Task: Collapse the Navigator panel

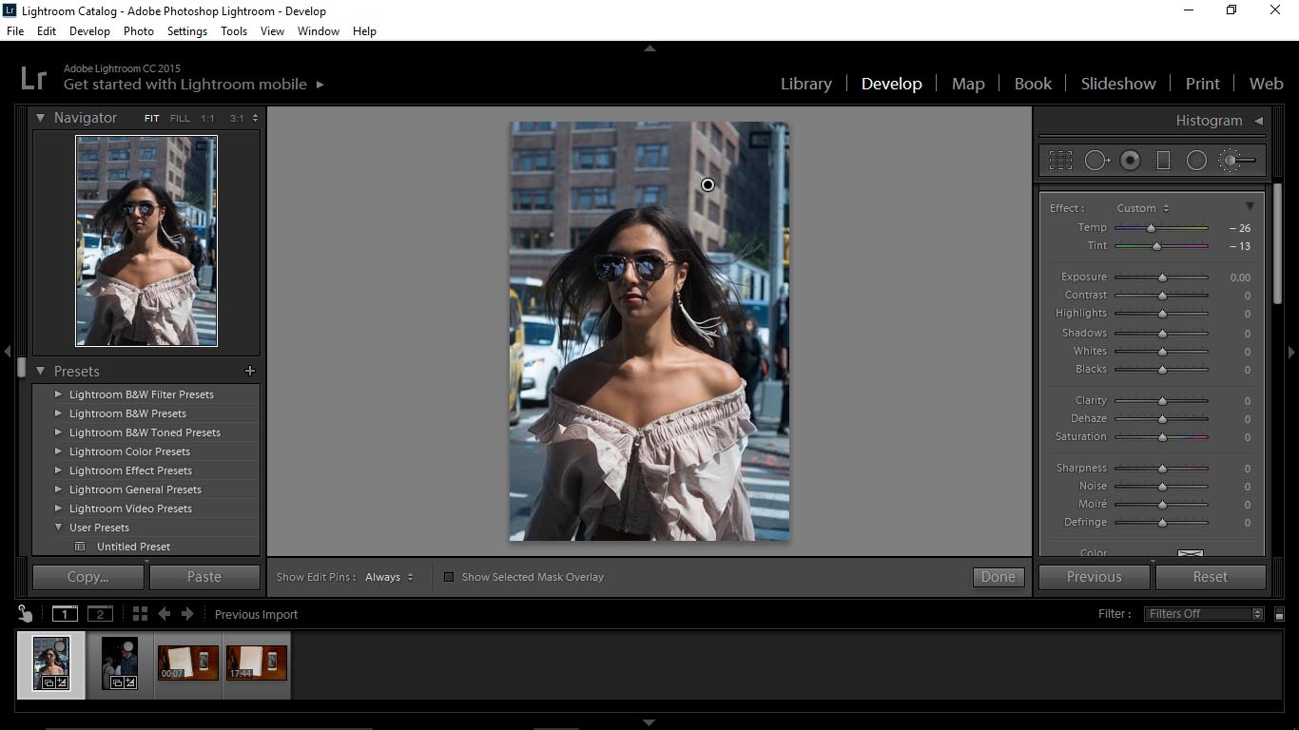Action: pyautogui.click(x=41, y=118)
